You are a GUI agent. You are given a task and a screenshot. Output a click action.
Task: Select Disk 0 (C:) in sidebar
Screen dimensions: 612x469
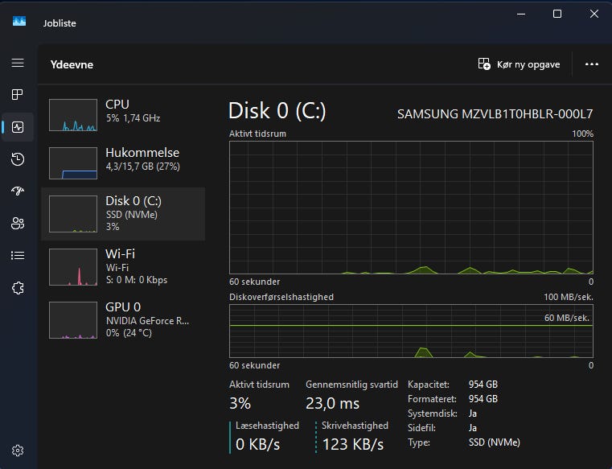[123, 214]
